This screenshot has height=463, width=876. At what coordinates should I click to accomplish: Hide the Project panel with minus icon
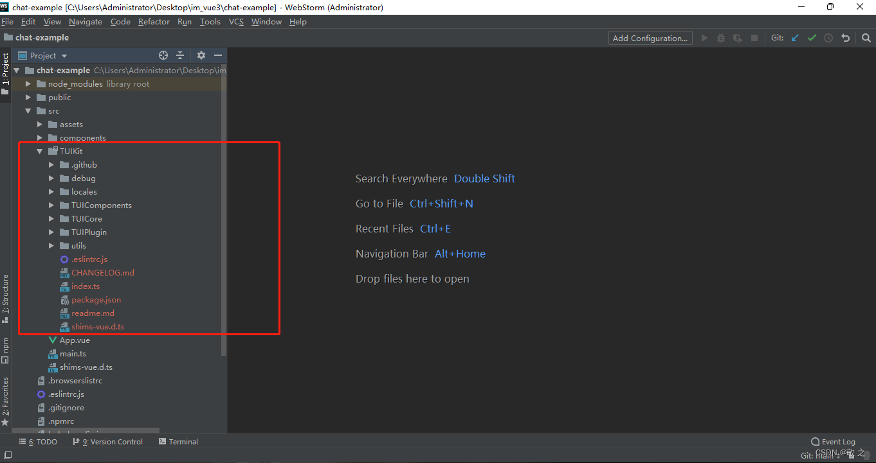(218, 55)
